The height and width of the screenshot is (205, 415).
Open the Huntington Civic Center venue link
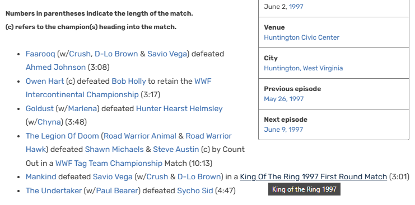pos(301,37)
